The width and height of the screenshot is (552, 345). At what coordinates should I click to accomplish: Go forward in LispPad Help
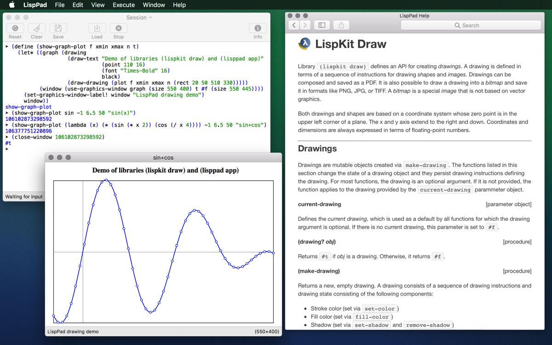click(305, 25)
